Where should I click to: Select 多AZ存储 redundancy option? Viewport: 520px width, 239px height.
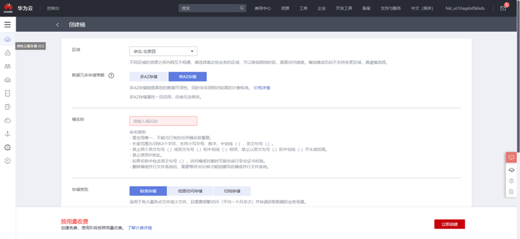point(149,77)
